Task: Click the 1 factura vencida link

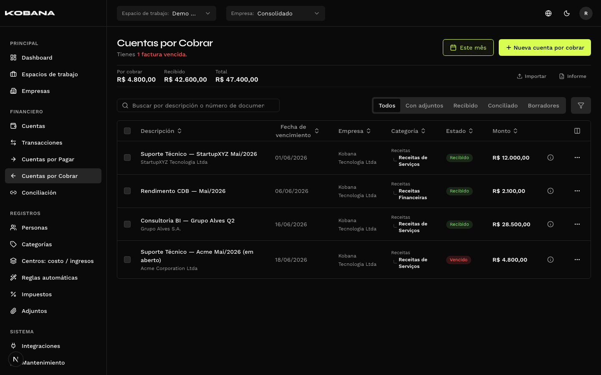Action: [162, 54]
